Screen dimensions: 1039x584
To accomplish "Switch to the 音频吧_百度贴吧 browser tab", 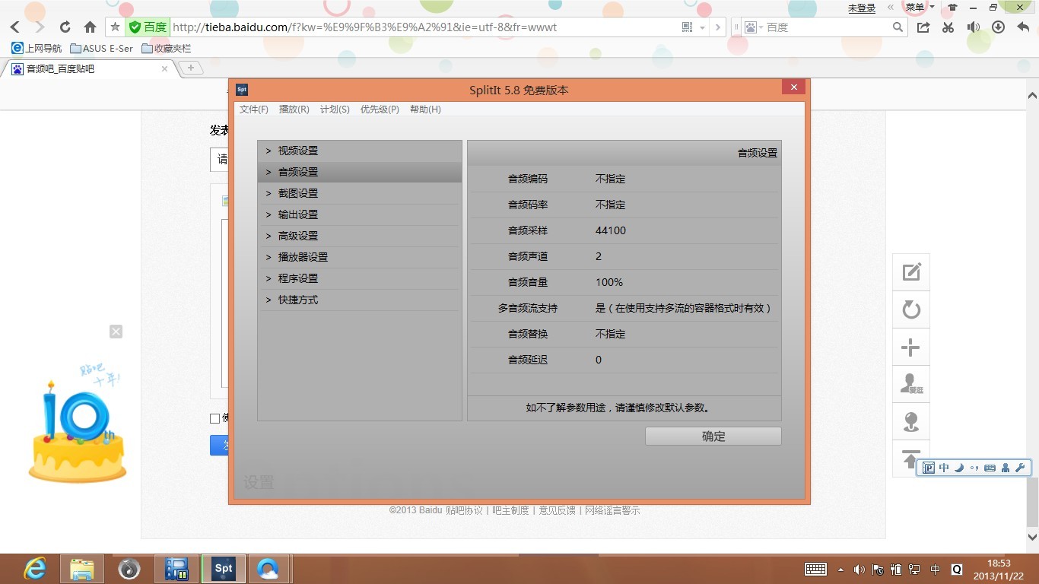I will [x=91, y=68].
